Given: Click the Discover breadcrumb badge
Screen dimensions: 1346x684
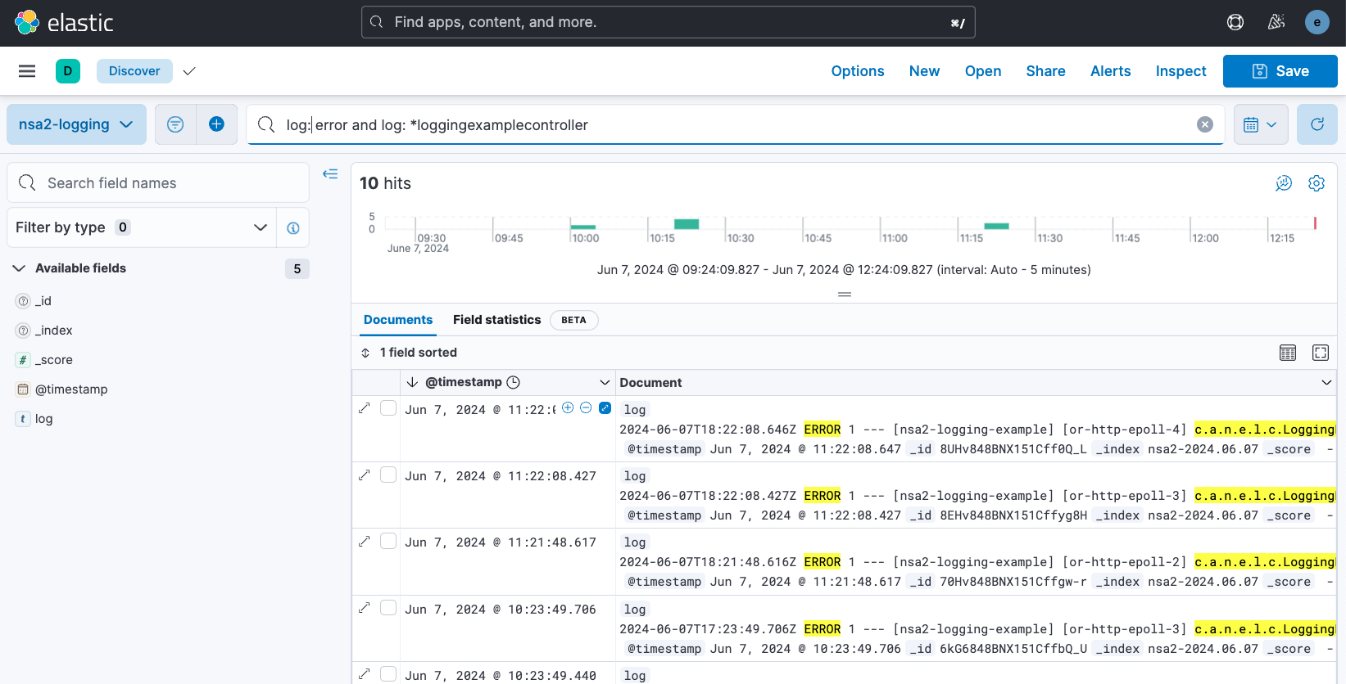Looking at the screenshot, I should [x=134, y=71].
